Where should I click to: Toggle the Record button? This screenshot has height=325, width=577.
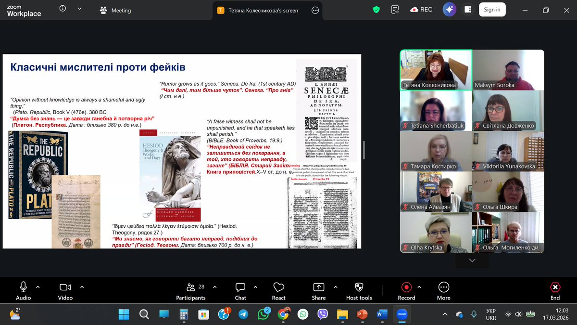[x=406, y=291]
